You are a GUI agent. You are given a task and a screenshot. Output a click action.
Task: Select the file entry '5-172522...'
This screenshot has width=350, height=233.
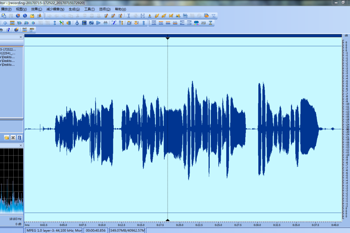pyautogui.click(x=8, y=50)
